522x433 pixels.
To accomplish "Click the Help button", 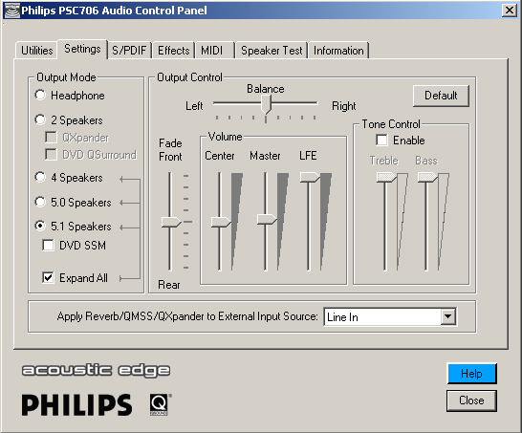I will pyautogui.click(x=471, y=374).
